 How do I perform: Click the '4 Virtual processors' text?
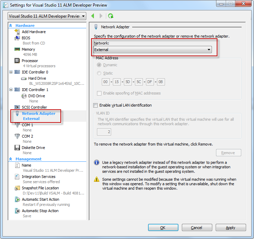(x=39, y=66)
